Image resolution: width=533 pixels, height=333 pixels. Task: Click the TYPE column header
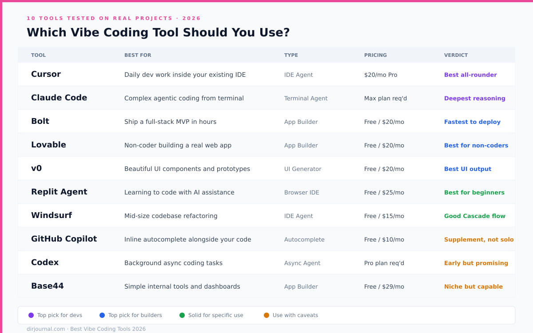pos(291,55)
